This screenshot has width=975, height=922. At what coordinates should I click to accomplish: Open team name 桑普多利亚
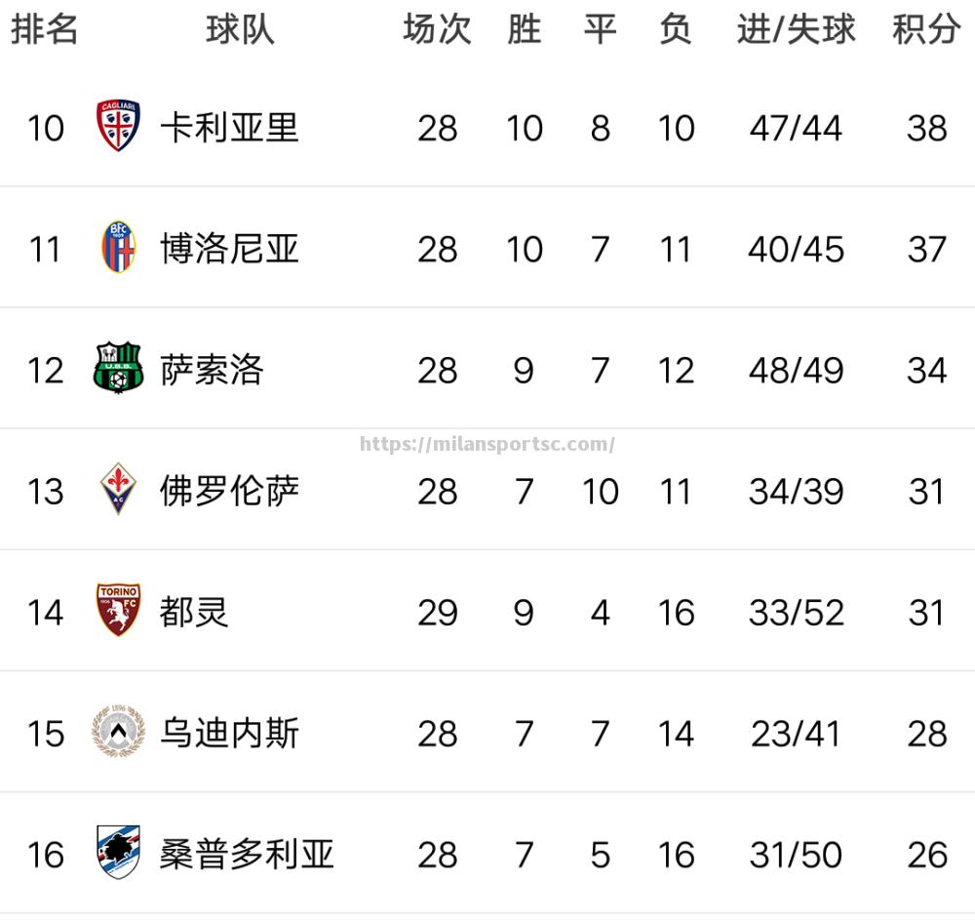click(x=247, y=854)
